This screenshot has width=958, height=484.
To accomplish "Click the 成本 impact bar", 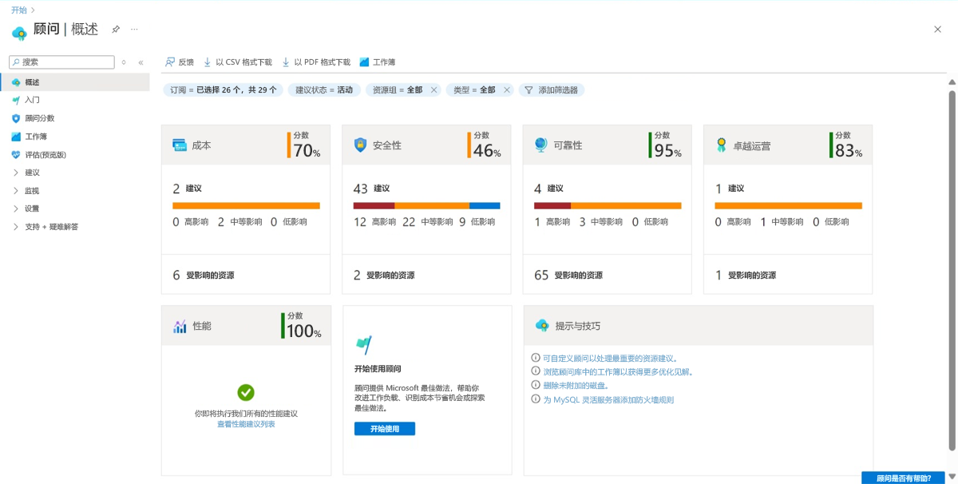I will pyautogui.click(x=246, y=206).
